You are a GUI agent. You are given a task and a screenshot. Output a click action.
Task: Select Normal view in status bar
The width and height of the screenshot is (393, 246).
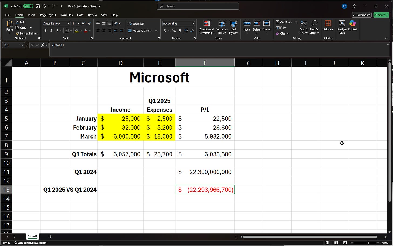[327, 243]
